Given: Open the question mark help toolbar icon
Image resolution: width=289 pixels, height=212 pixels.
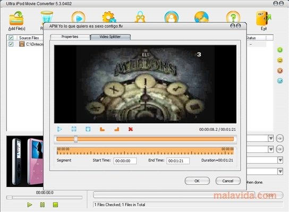Looking at the screenshot, I should tap(233, 17).
